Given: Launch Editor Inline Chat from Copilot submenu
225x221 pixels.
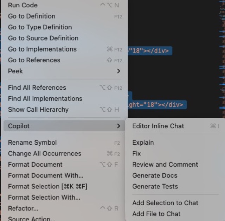Looking at the screenshot, I should pyautogui.click(x=176, y=126).
